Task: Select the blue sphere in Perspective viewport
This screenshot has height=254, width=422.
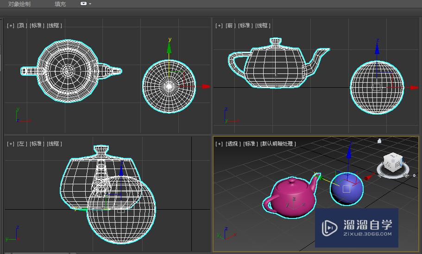Action: [346, 189]
